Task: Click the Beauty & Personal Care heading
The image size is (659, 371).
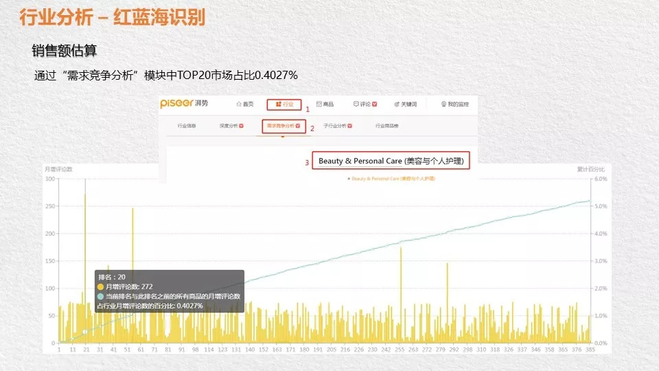Action: [391, 161]
